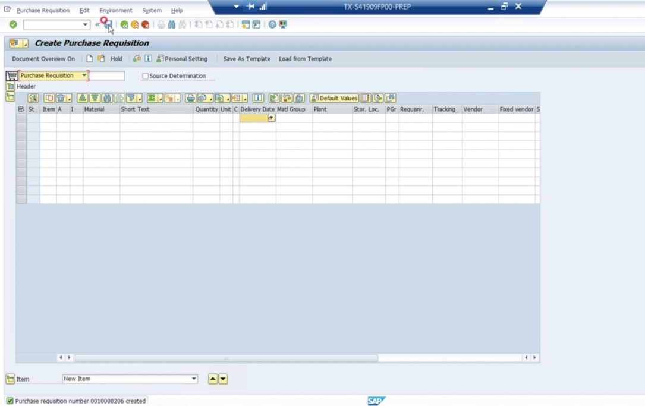The width and height of the screenshot is (645, 406).
Task: Click the blue info icon in item toolbar
Action: click(258, 98)
